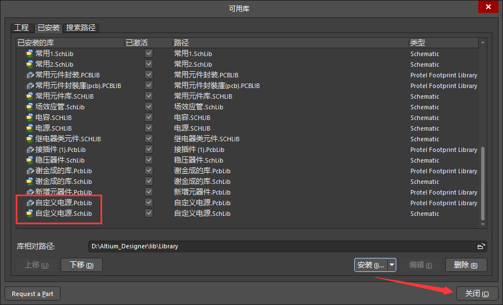
Task: Uncheck 已激活 for 常用1.SchLib
Action: click(x=149, y=53)
